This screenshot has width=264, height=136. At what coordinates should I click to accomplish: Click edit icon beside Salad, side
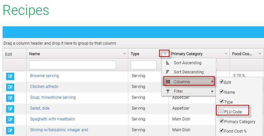pos(10,109)
